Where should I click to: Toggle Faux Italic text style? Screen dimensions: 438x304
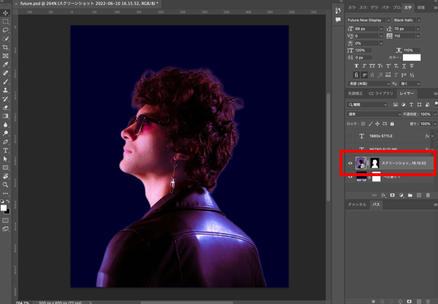click(x=364, y=66)
